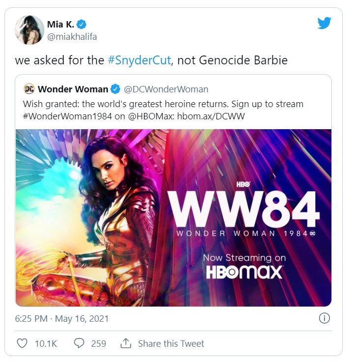The width and height of the screenshot is (354, 362).
Task: Click the Wonder Woman account name
Action: pyautogui.click(x=73, y=89)
